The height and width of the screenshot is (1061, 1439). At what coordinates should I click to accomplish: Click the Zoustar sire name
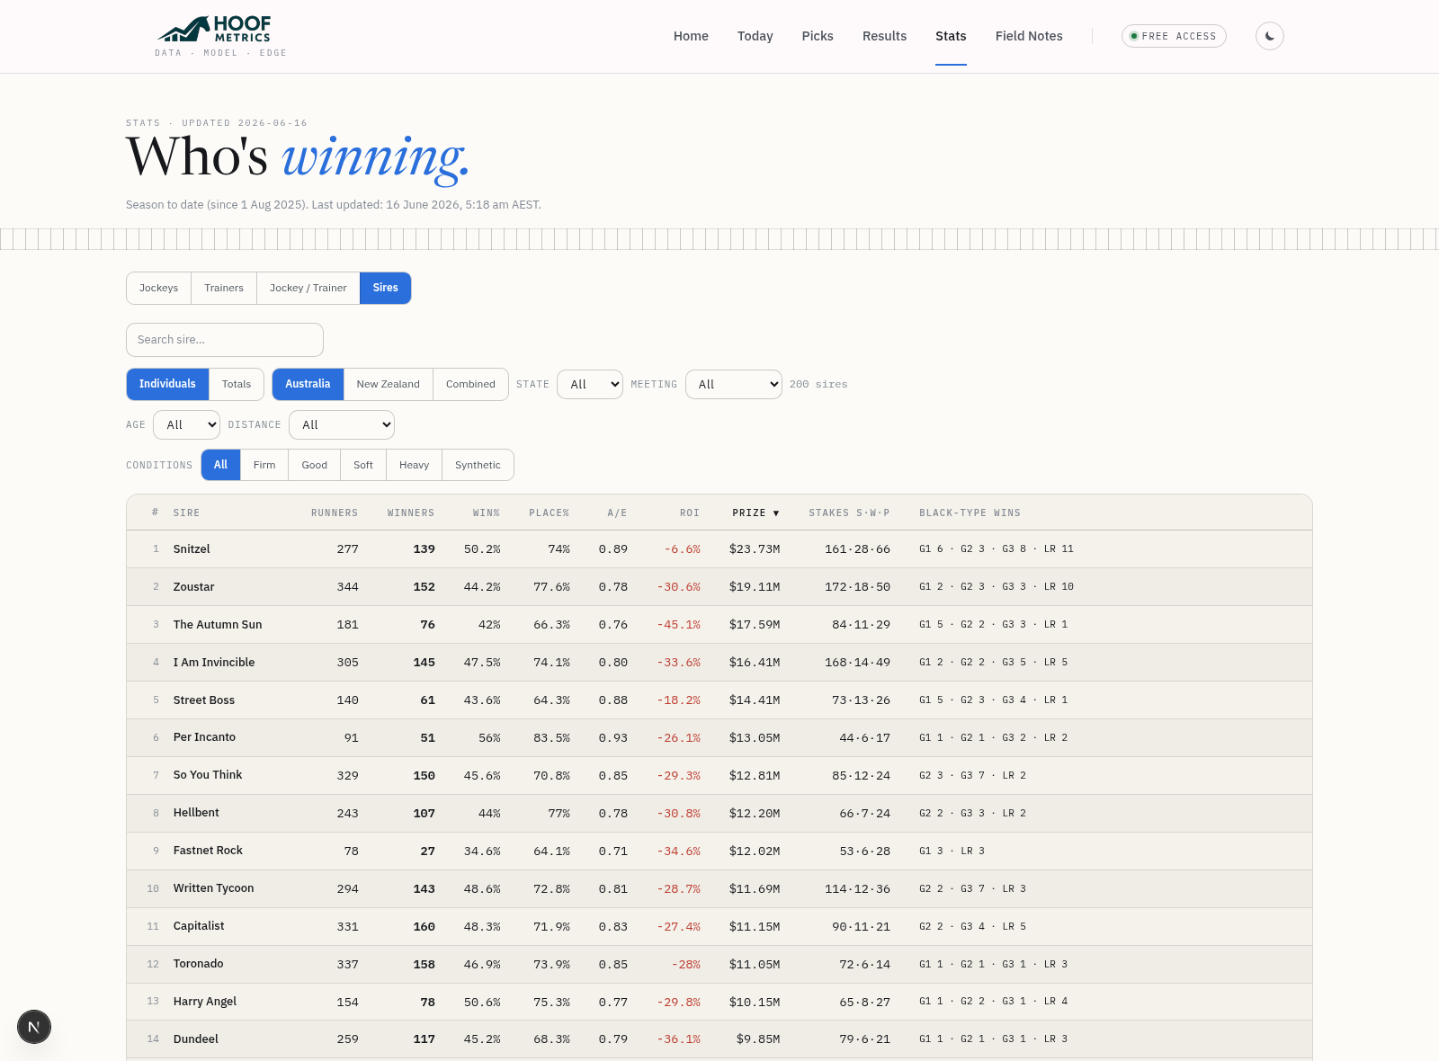194,587
